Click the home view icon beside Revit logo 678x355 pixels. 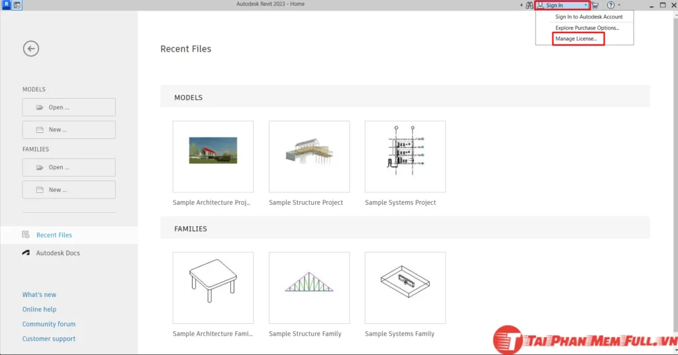point(17,5)
